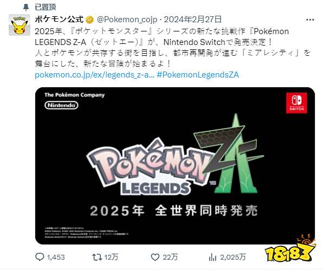
Task: Click the gold verified badge
Action: coord(90,20)
